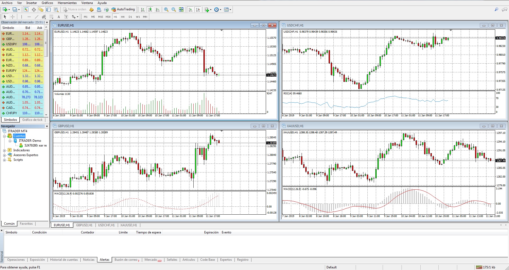Switch timeframe to M15
Screen dimensions: 509x270
pyautogui.click(x=101, y=17)
